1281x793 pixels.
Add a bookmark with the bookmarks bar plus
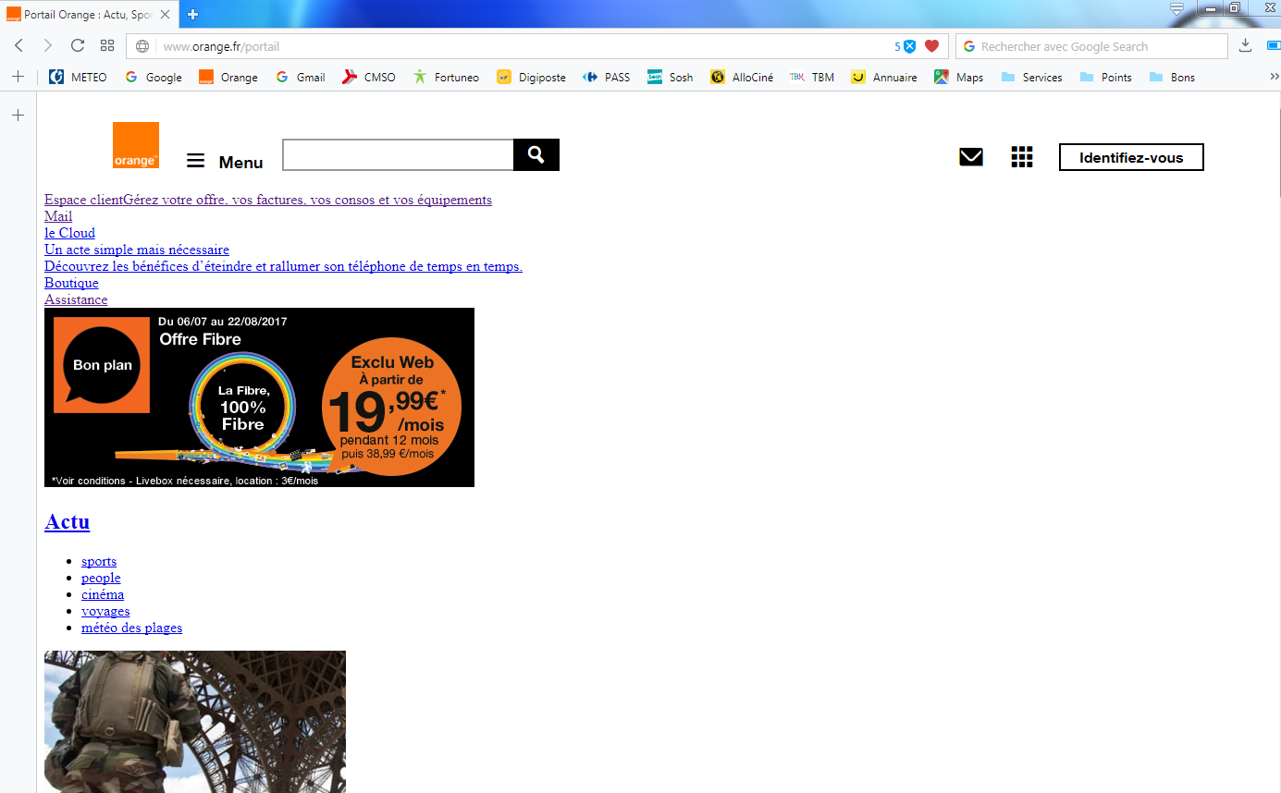click(18, 77)
